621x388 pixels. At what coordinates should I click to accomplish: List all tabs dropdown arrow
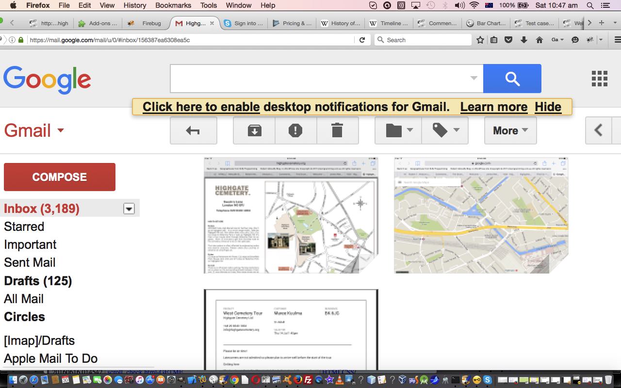click(615, 23)
